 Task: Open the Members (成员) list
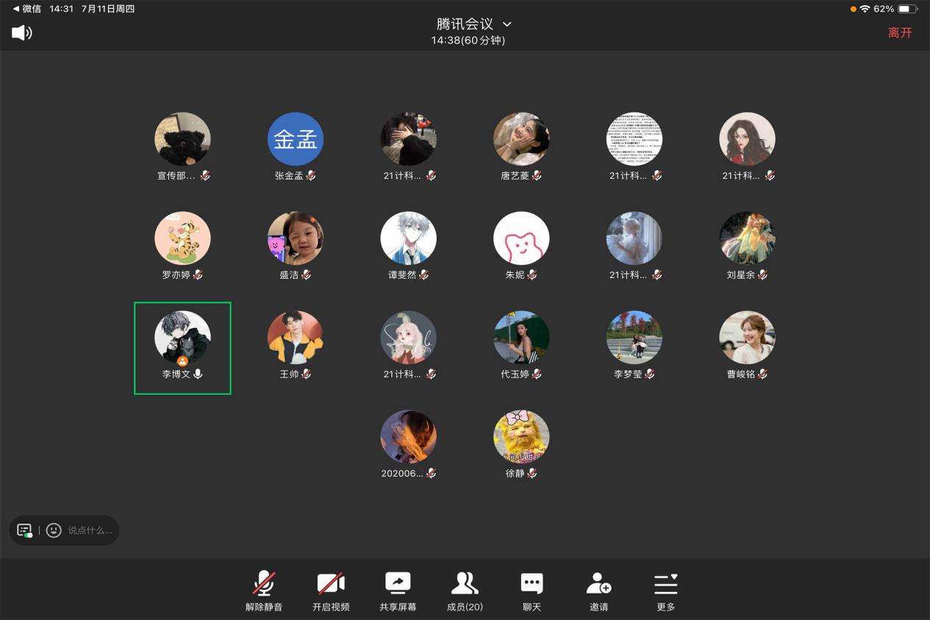(x=465, y=591)
